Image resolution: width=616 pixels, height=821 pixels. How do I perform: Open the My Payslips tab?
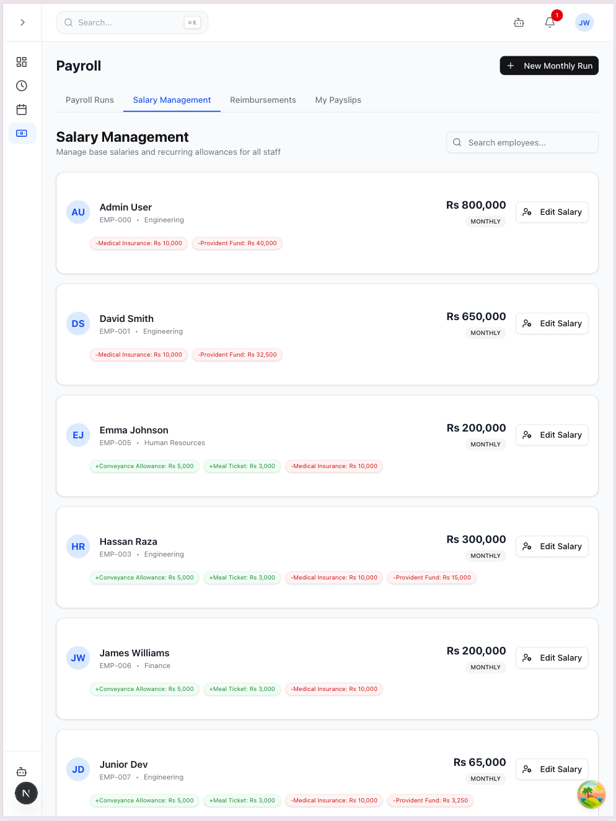[x=338, y=100]
